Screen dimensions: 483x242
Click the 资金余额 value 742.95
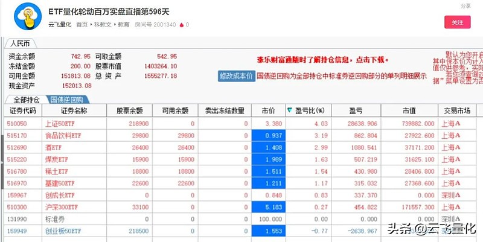[81, 56]
